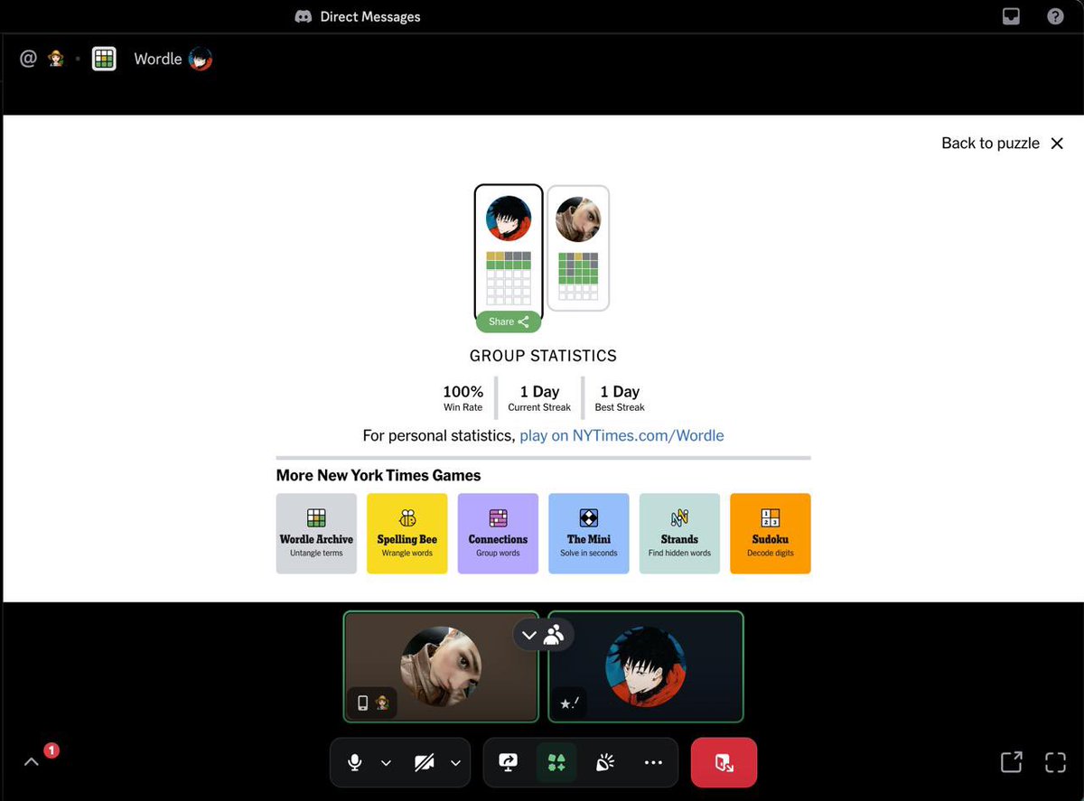Click the 100% Win Rate statistic
The width and height of the screenshot is (1084, 801).
tap(463, 397)
